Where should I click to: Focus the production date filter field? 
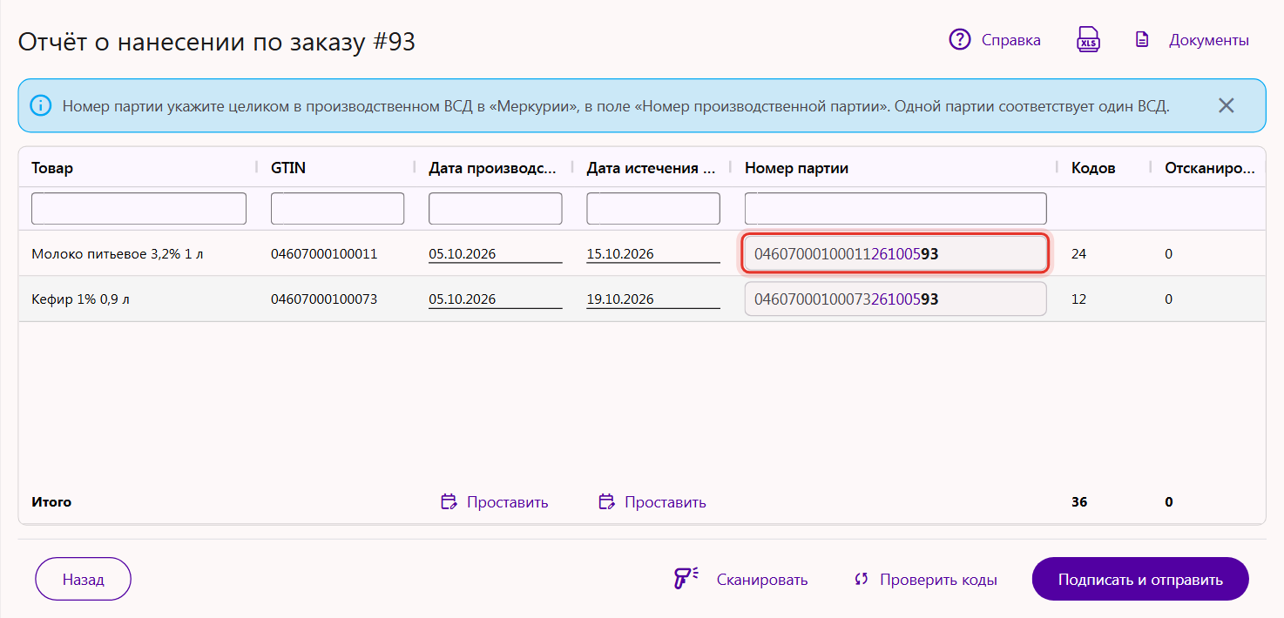(495, 208)
